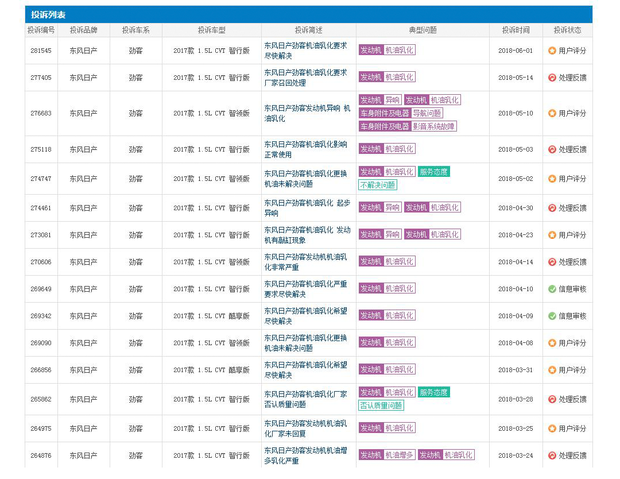Open the 东风日产劲客发动机异响 机油乳化 complaint link
Viewport: 620px width, 479px height.
click(x=307, y=113)
